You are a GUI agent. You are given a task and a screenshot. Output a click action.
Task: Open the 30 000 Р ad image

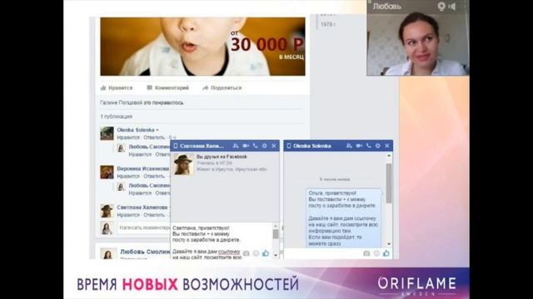pos(202,47)
